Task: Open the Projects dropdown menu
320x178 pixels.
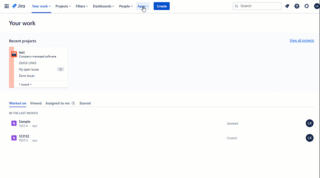Action: [x=63, y=6]
